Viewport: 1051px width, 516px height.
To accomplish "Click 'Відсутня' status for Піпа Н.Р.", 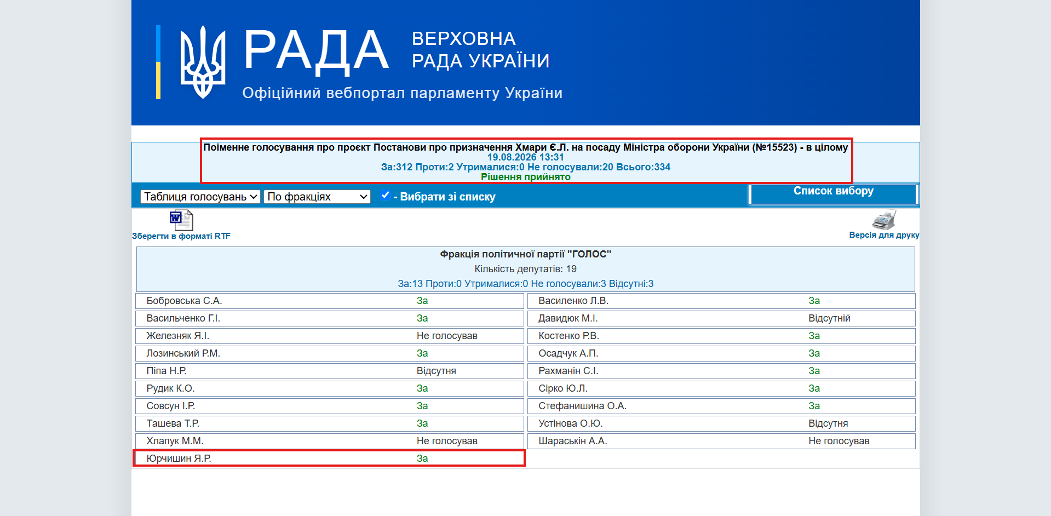I will (x=437, y=371).
